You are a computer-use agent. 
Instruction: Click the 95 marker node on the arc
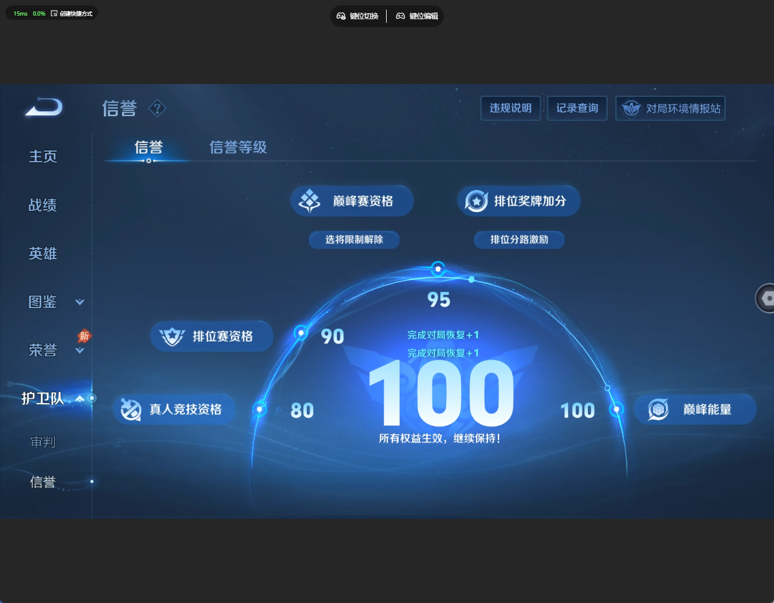[438, 269]
